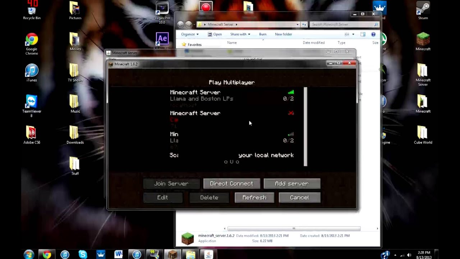
Task: Click Refresh button in Minecraft
Action: tap(254, 197)
